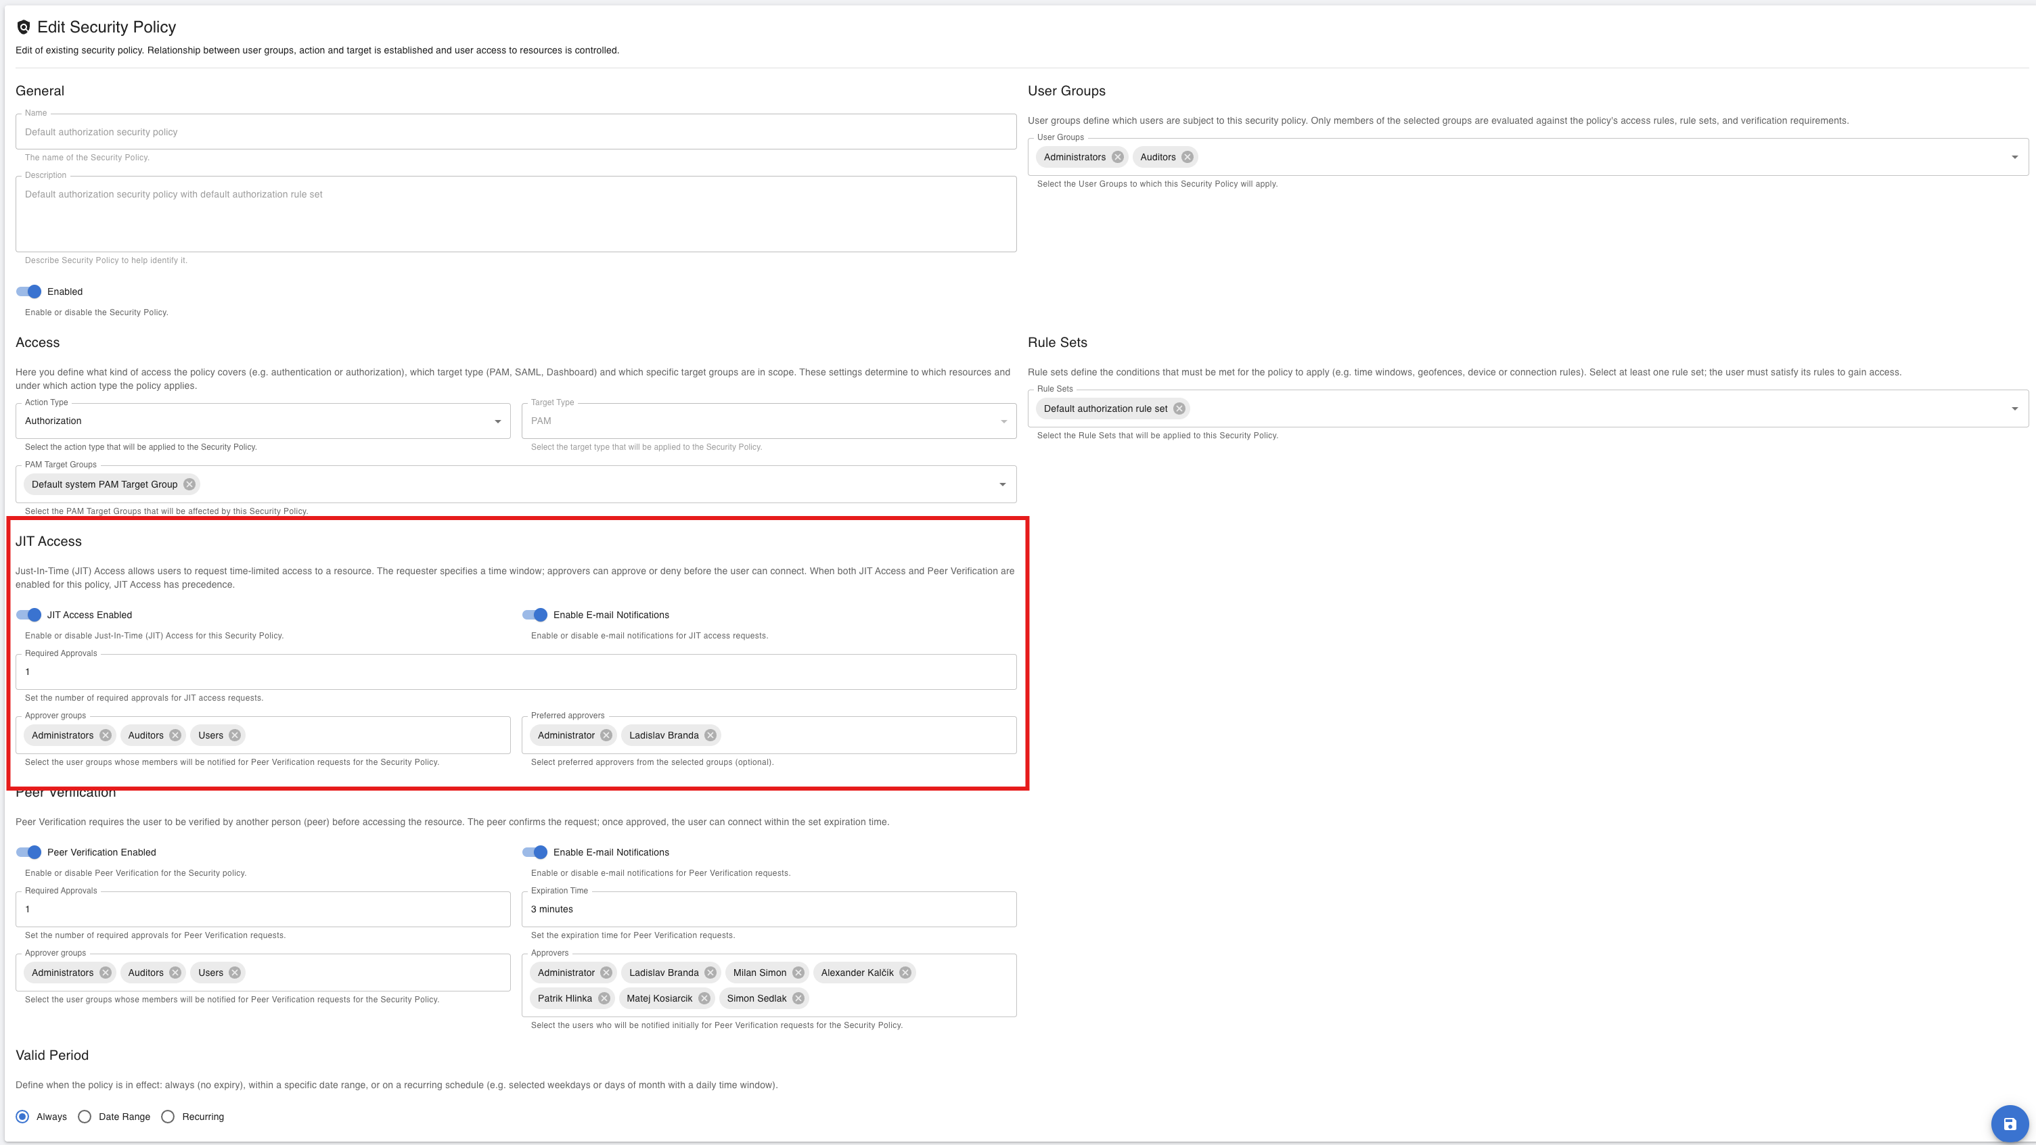
Task: Turn off Peer Verification Enabled switch
Action: pyautogui.click(x=29, y=853)
